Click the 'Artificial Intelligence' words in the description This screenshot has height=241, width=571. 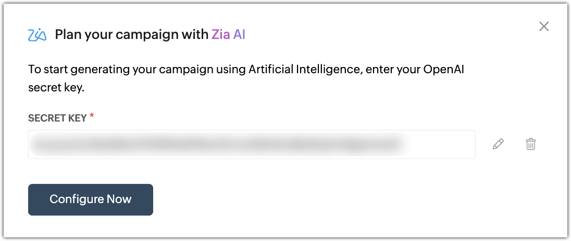click(305, 70)
